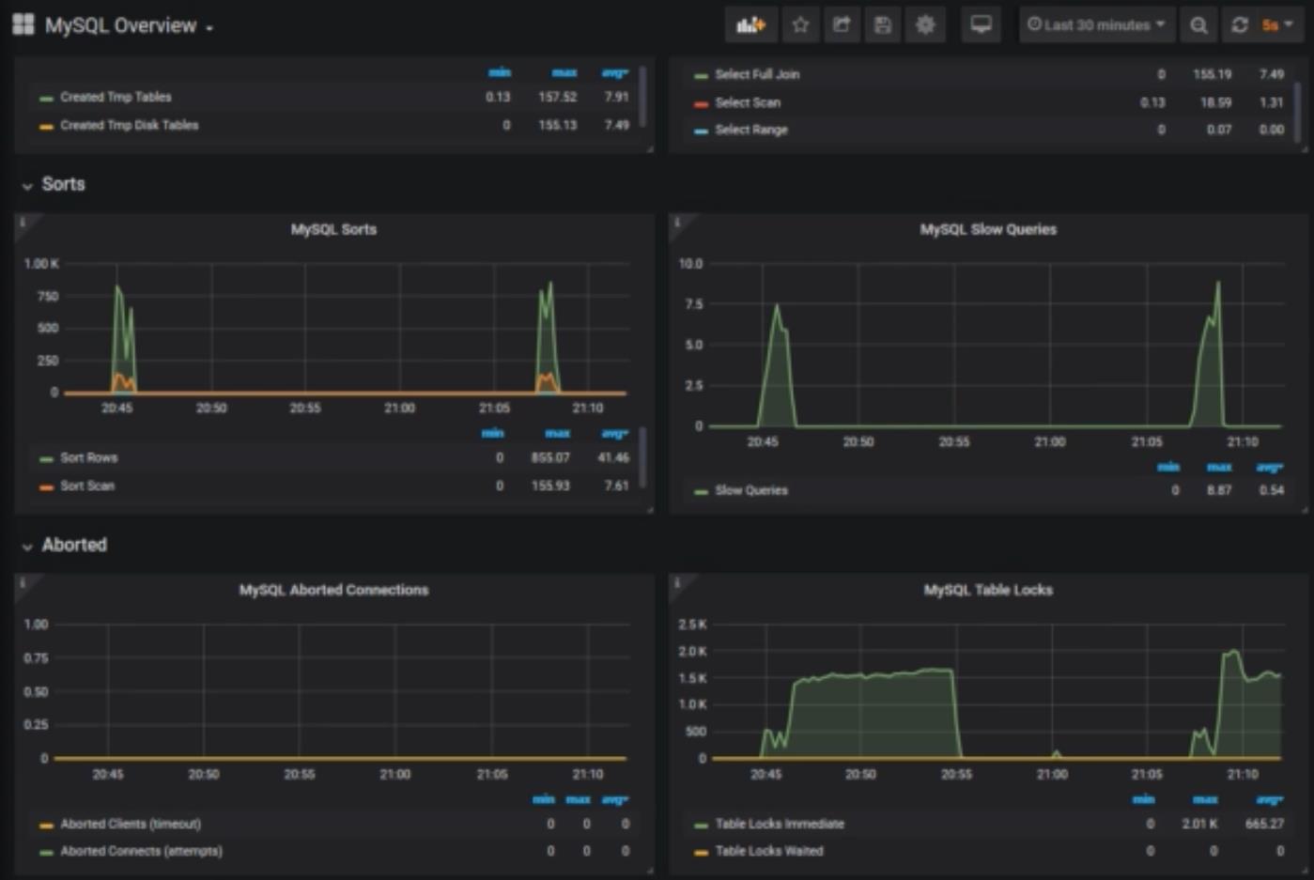Switch to TV view mode monitor icon

982,25
